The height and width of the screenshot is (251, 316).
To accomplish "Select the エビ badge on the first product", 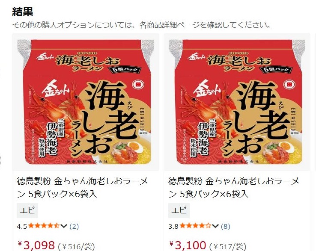I will coord(27,210).
